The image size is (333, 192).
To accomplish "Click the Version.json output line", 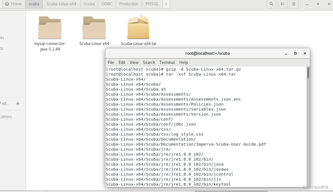I will pos(163,114).
